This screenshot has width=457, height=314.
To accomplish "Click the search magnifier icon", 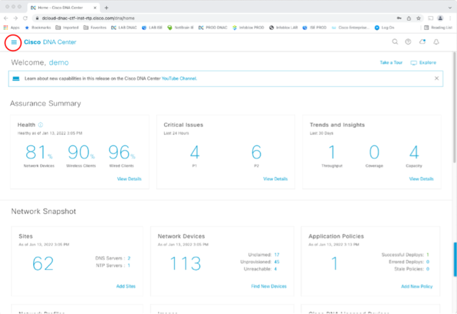I will coord(395,42).
